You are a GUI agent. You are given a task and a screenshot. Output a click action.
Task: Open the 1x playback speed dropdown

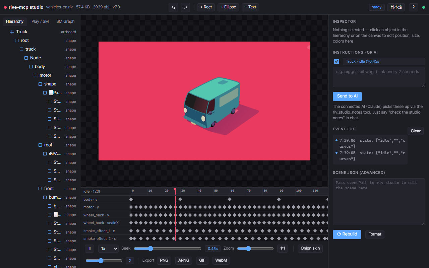click(x=108, y=249)
